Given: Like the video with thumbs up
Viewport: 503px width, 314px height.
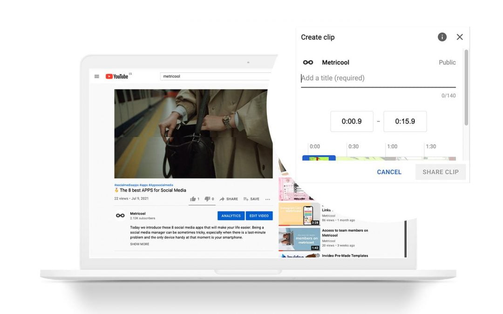Looking at the screenshot, I should coord(193,199).
